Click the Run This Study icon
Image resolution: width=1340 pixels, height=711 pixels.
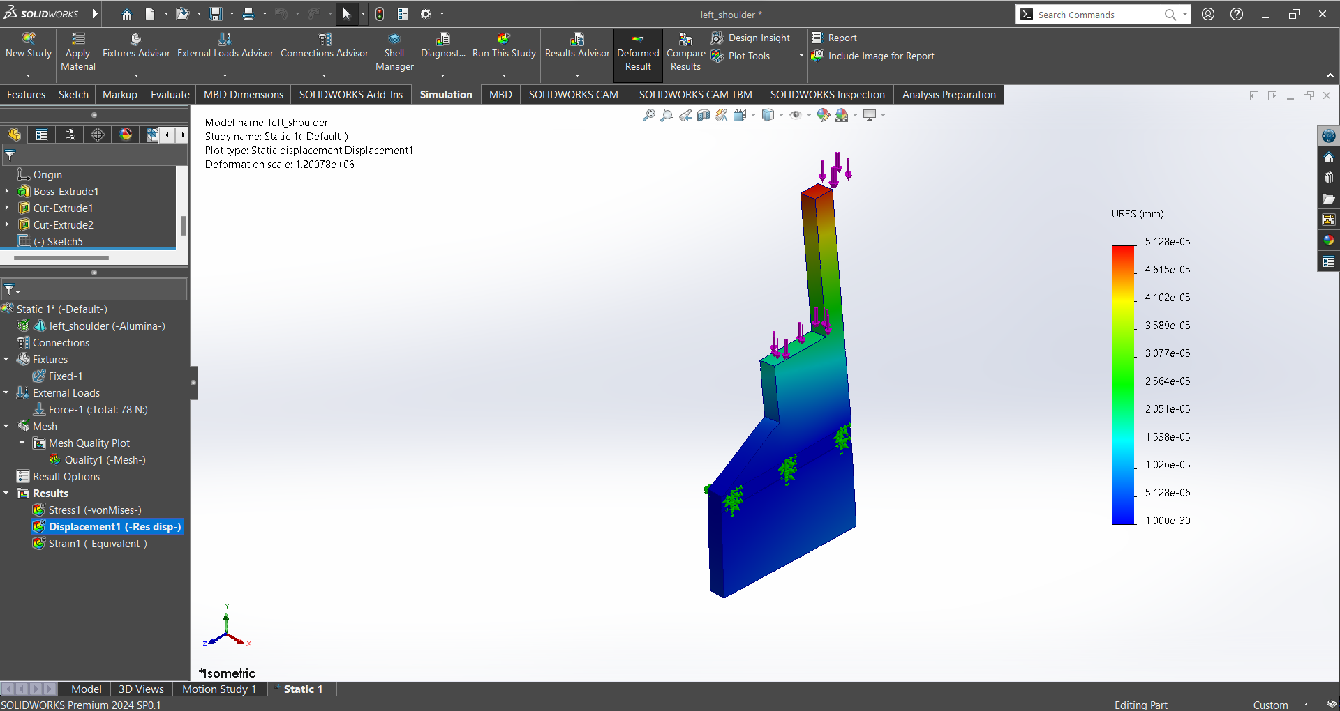coord(503,40)
